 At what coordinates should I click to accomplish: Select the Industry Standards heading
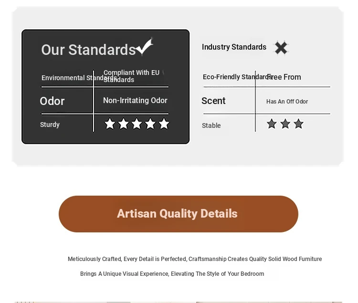coord(234,47)
